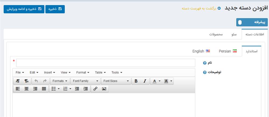Click the ذخیره save button
Image resolution: width=269 pixels, height=117 pixels.
[55, 9]
